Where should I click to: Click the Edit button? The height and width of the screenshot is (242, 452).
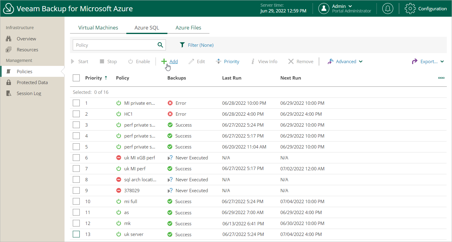click(197, 61)
